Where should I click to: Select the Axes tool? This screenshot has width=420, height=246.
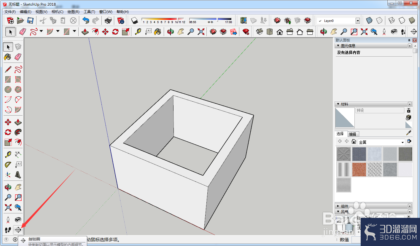(8, 175)
